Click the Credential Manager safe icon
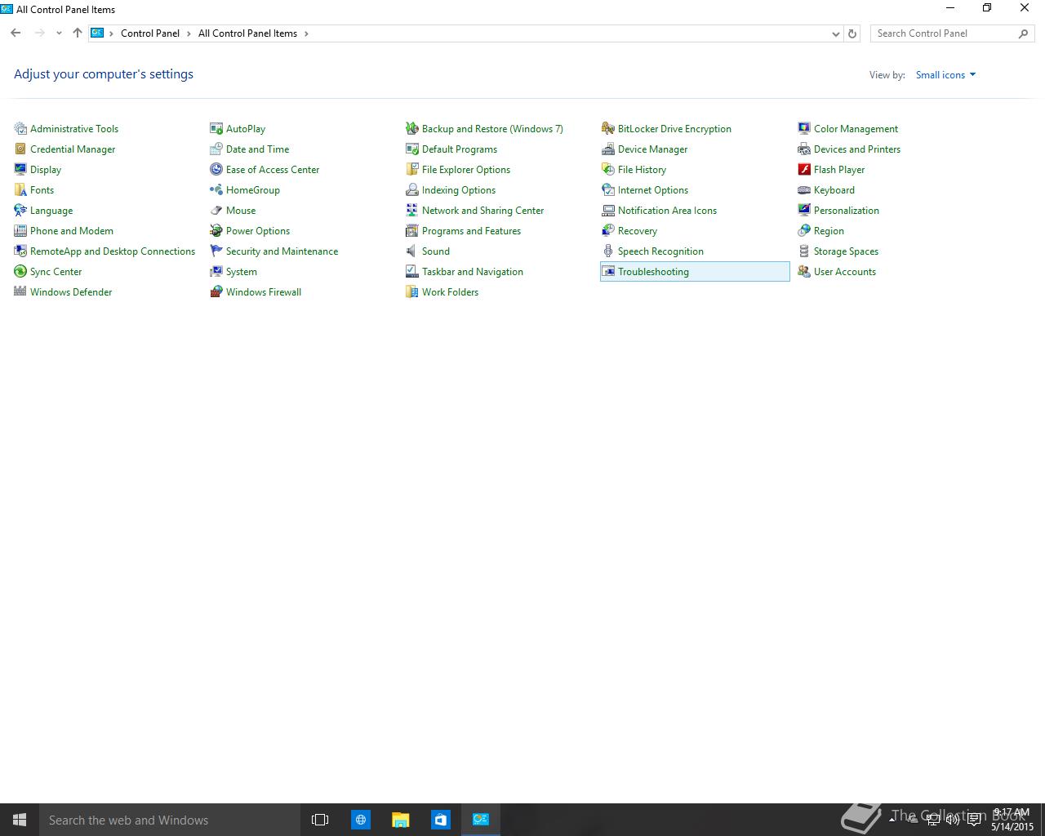Viewport: 1045px width, 836px height. pos(20,149)
